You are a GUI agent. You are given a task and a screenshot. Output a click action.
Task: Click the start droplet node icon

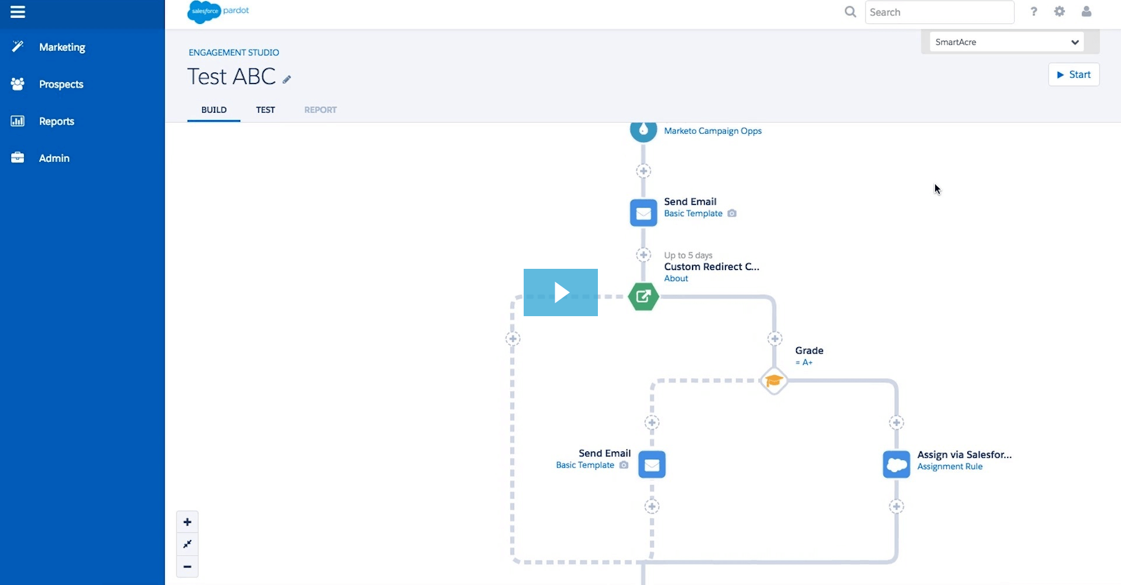pos(643,130)
